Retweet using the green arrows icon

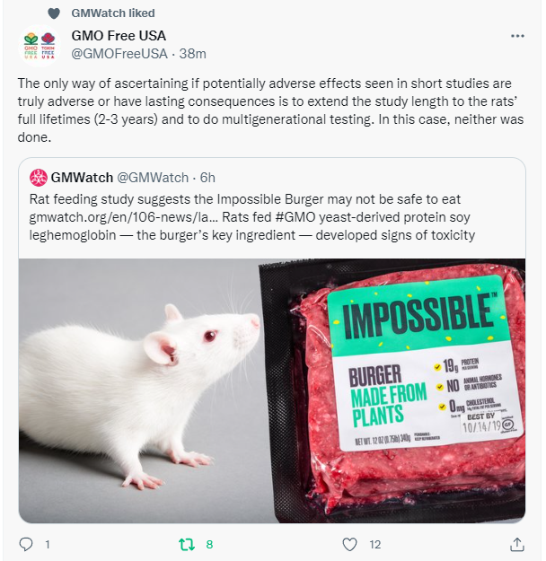click(x=187, y=544)
